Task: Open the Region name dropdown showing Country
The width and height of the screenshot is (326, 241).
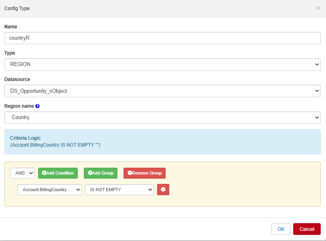Action: (162, 117)
